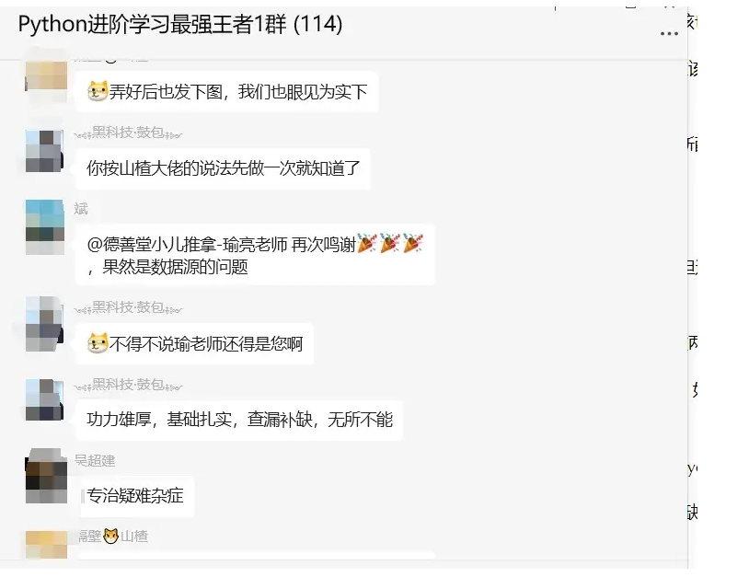Select the message 专治疑难杂症

pyautogui.click(x=135, y=496)
